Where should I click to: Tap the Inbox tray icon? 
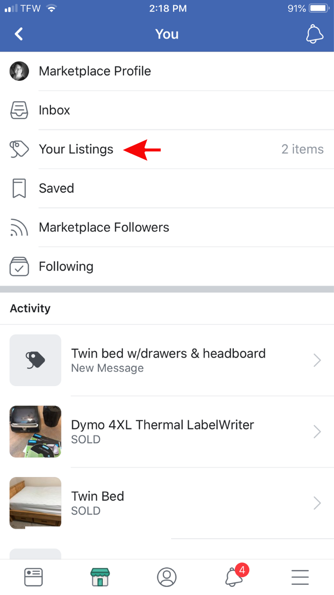coord(19,110)
